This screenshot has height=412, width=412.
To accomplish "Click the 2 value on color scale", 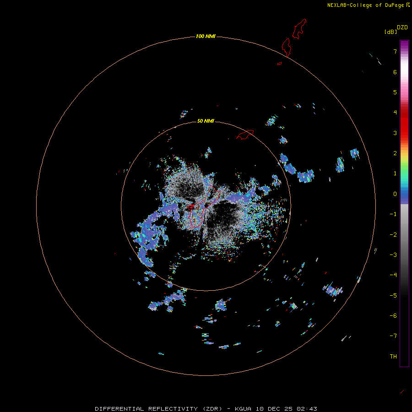I will (395, 153).
